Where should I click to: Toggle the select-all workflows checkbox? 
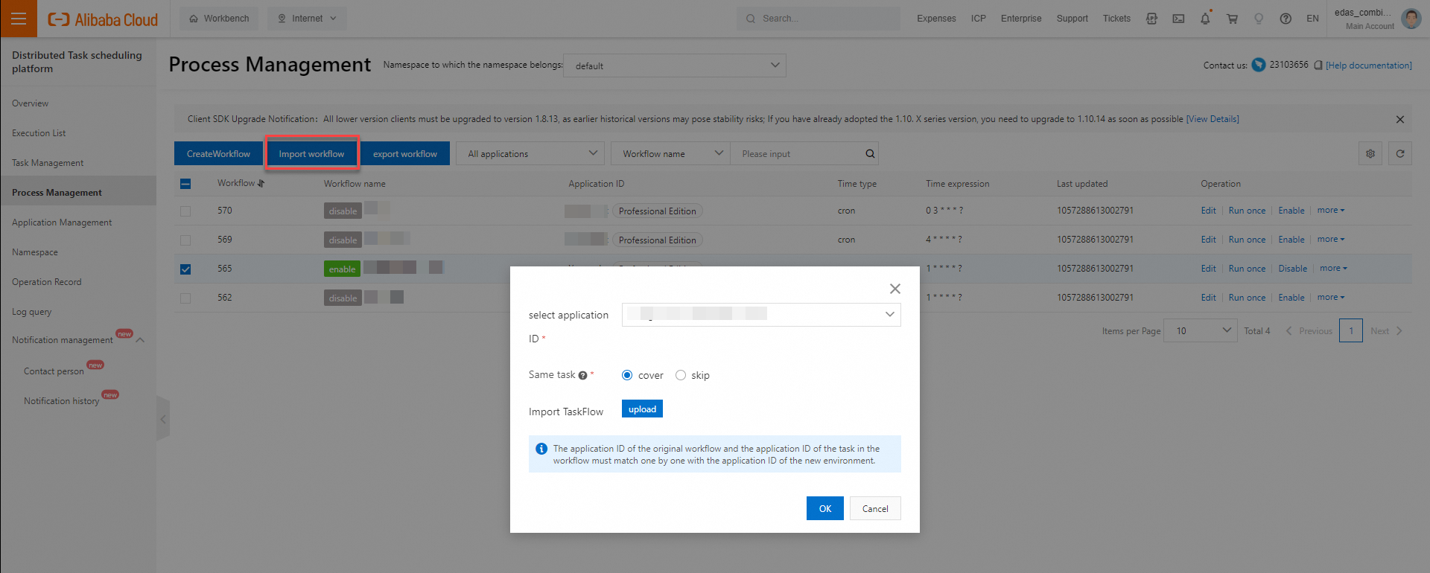click(185, 184)
